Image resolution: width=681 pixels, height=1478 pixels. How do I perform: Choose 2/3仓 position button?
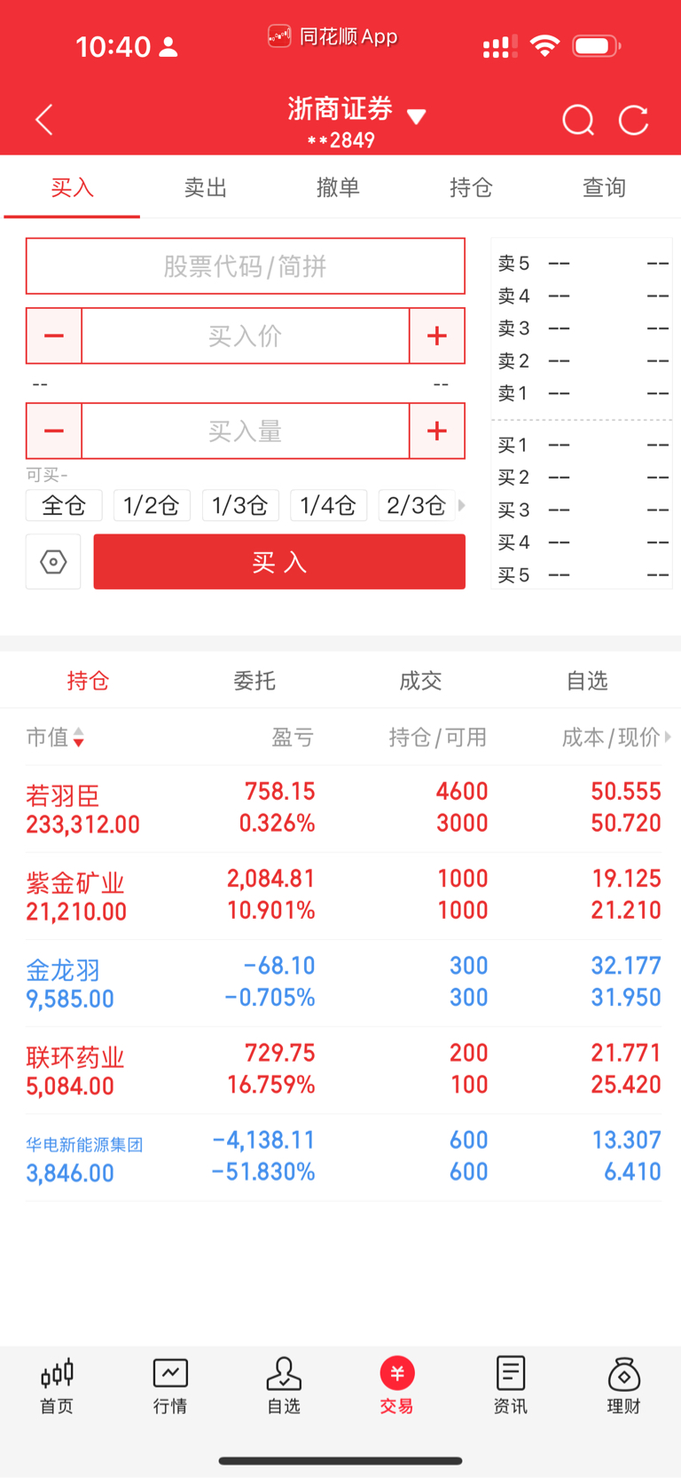(x=416, y=505)
